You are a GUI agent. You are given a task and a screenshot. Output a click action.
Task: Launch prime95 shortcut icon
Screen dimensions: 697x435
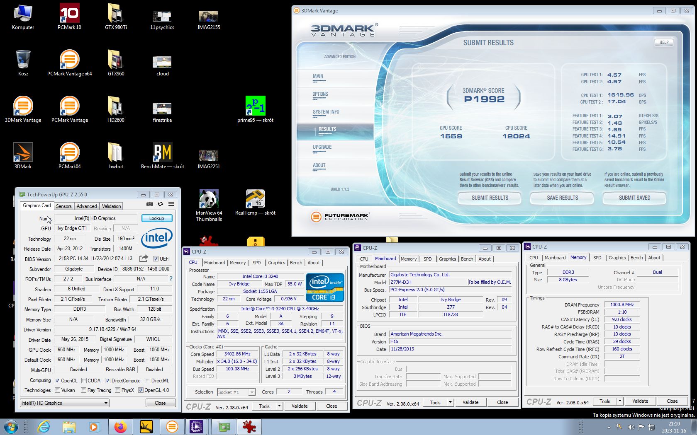pyautogui.click(x=255, y=109)
